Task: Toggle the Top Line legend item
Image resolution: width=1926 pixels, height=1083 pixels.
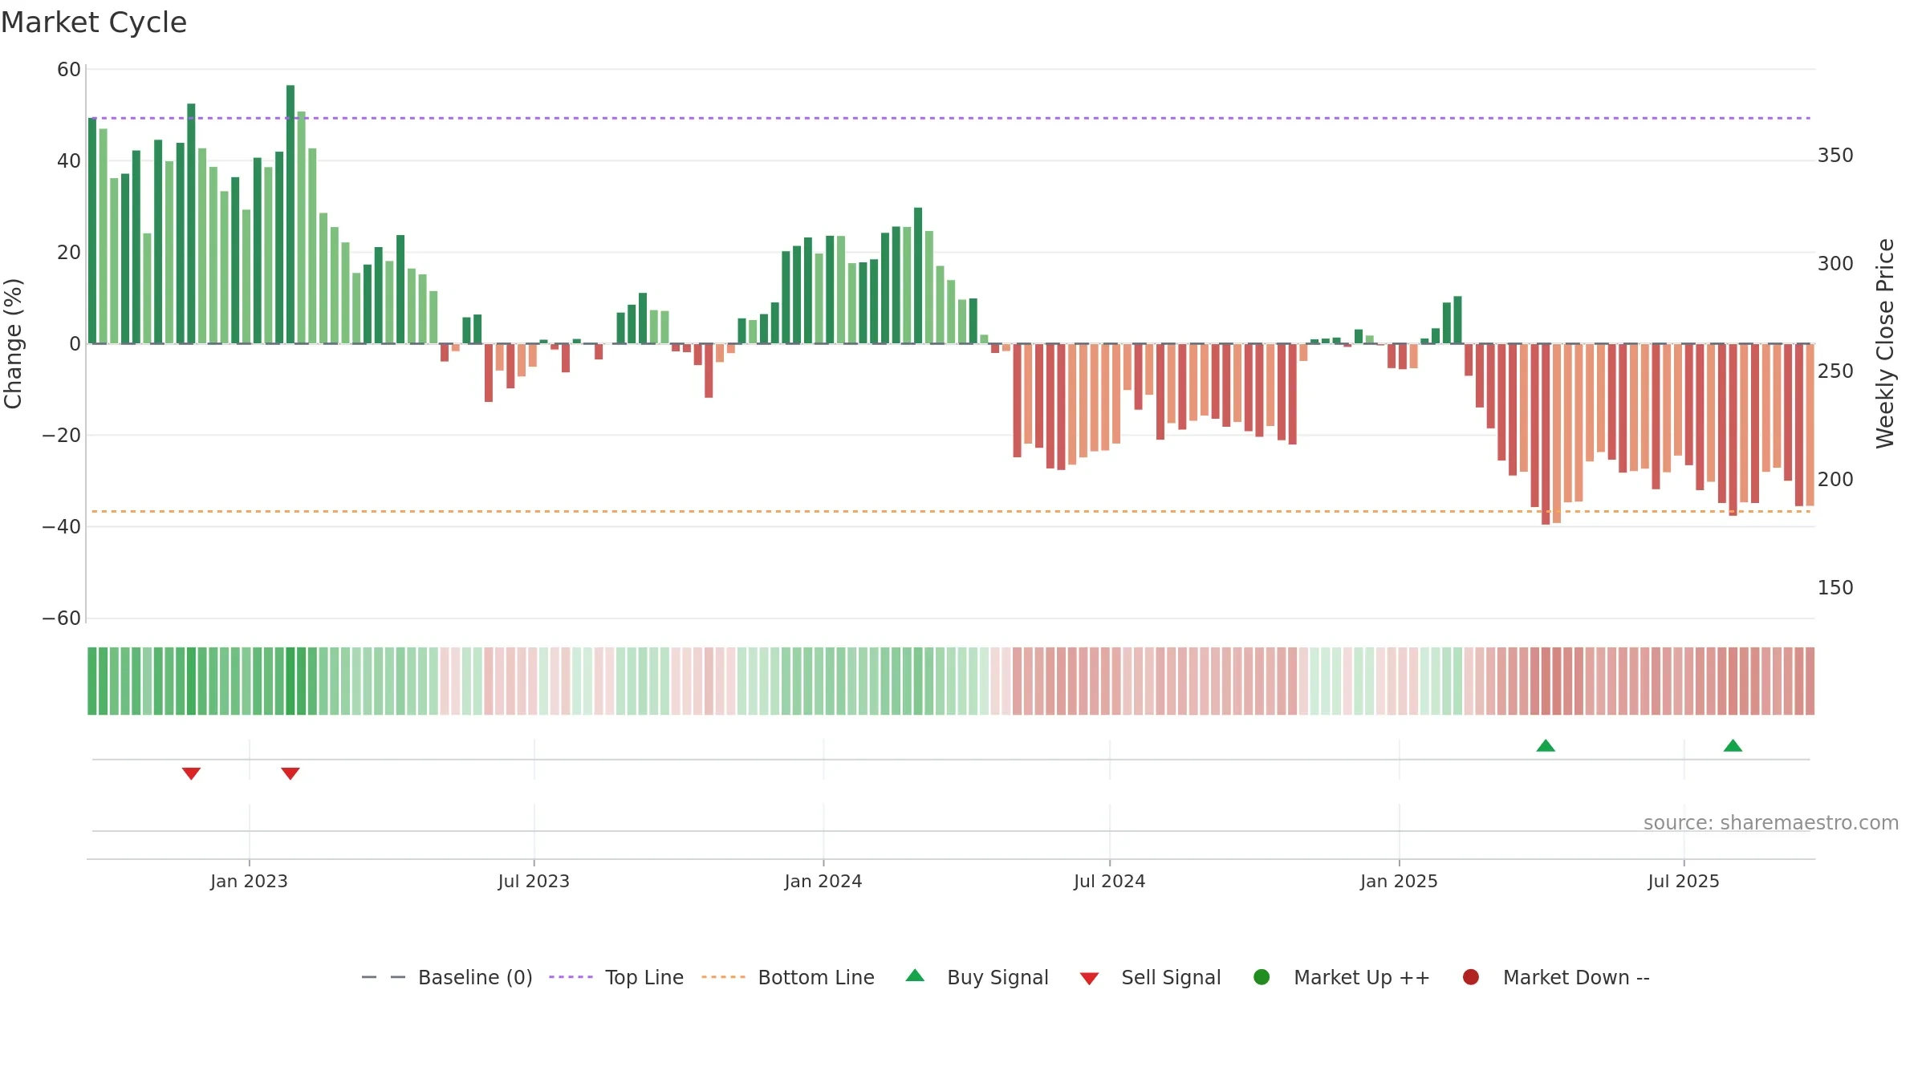Action: tap(616, 977)
